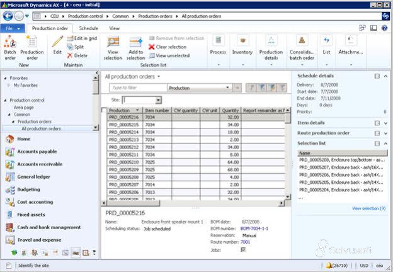393x272 pixels.
Task: Delete the selected production order
Action: point(77,55)
